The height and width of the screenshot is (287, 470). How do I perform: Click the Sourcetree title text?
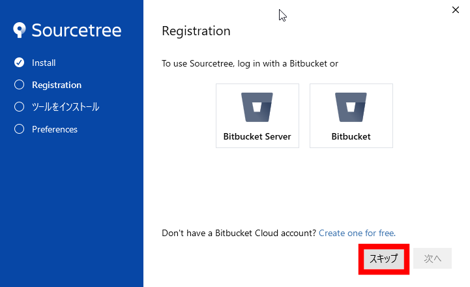coord(76,30)
